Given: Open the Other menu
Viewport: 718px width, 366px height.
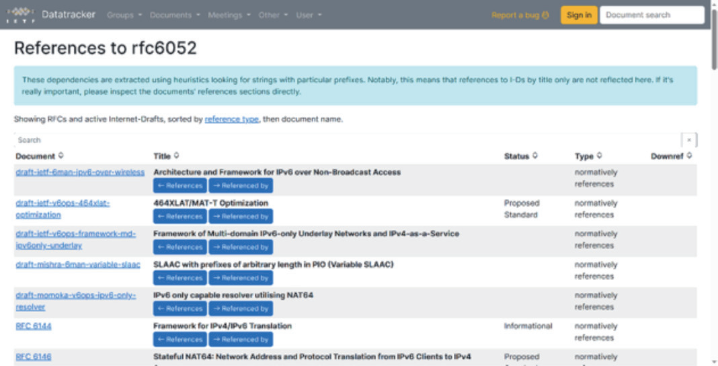Looking at the screenshot, I should pos(273,15).
